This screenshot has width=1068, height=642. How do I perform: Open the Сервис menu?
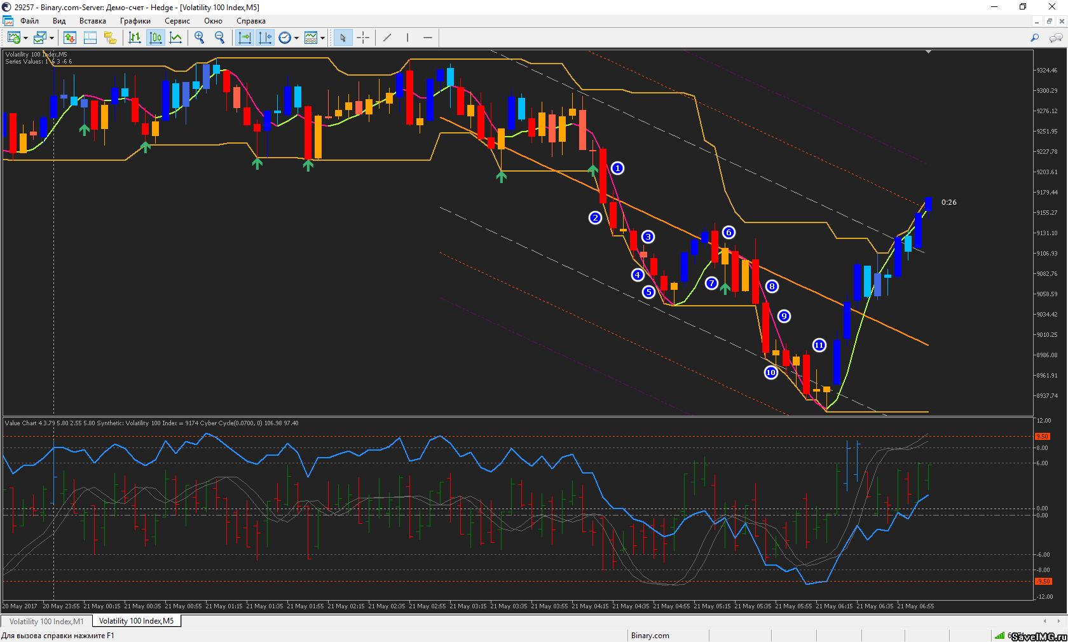177,21
